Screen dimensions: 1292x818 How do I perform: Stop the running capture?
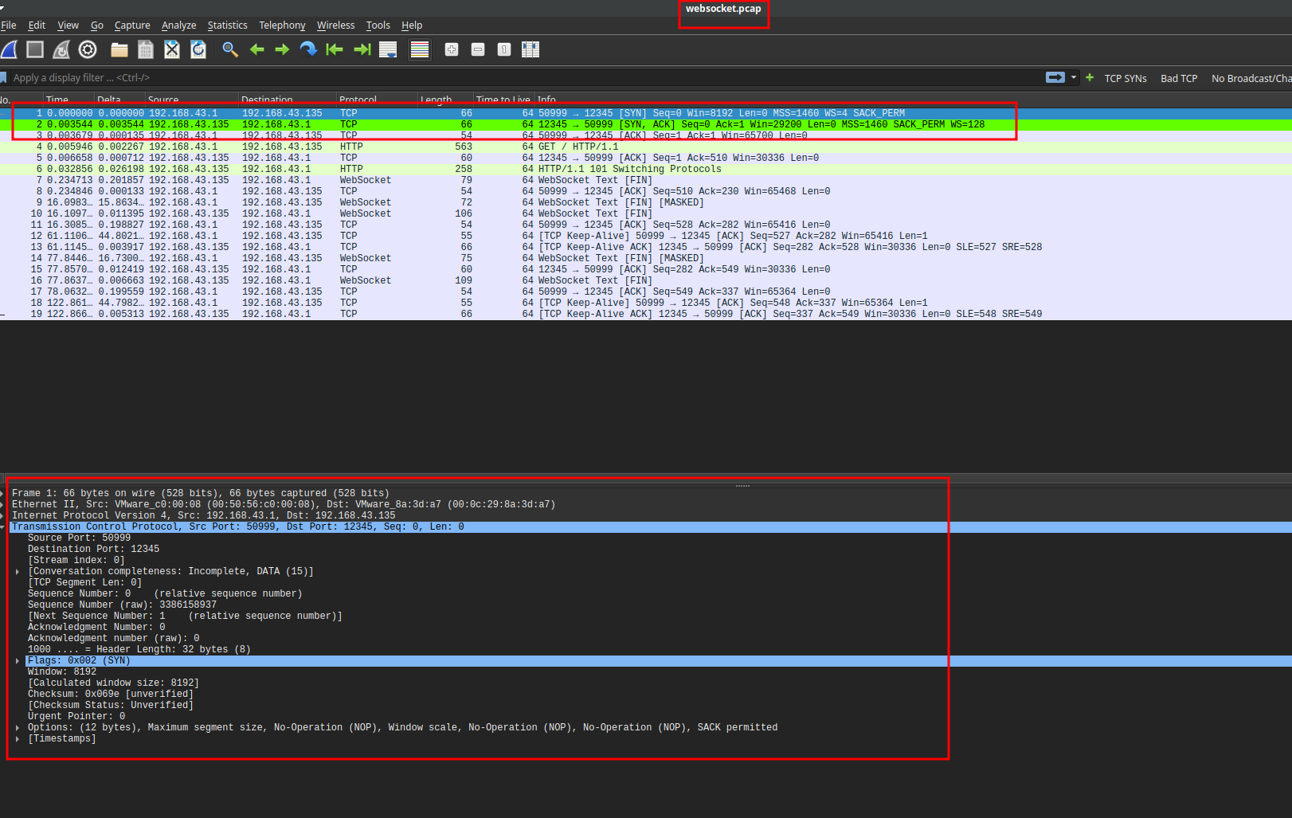[35, 49]
